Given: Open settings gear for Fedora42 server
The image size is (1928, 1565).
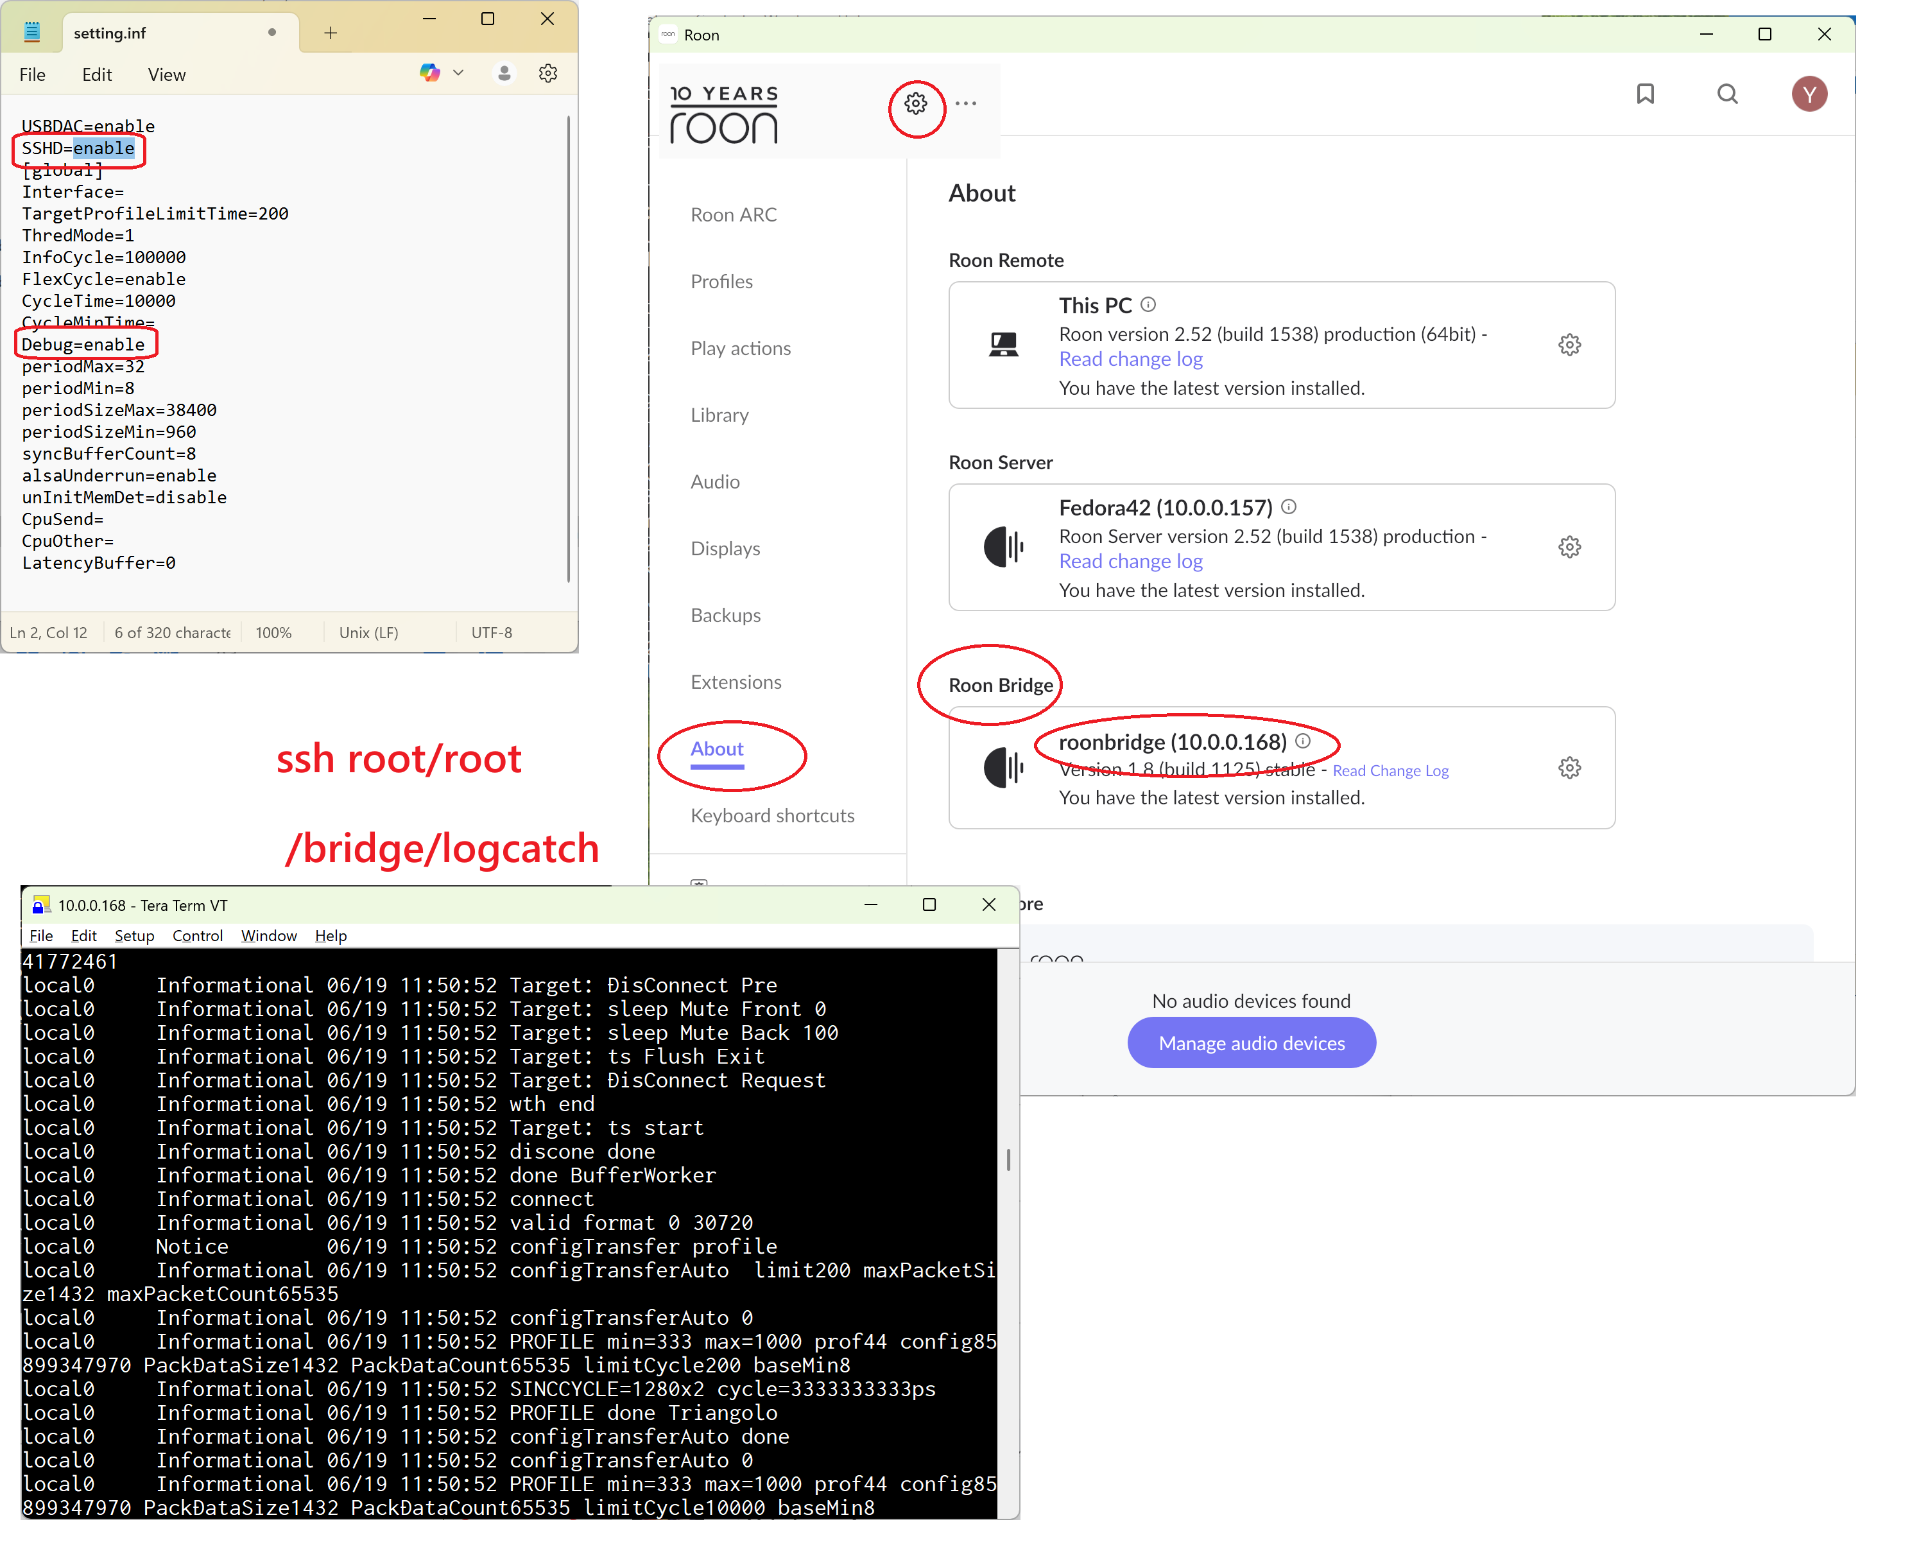Looking at the screenshot, I should coord(1569,547).
